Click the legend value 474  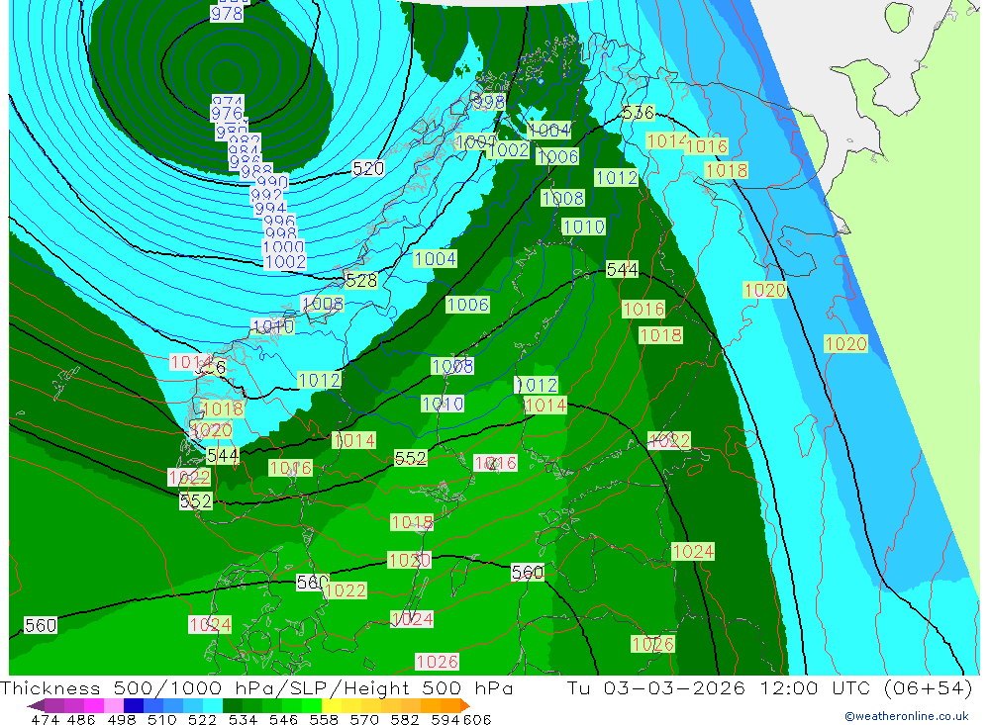(45, 719)
